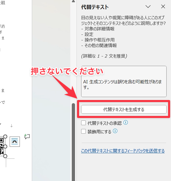
Task: Click the middle-right resize handle of the QR image
Action: [5, 146]
